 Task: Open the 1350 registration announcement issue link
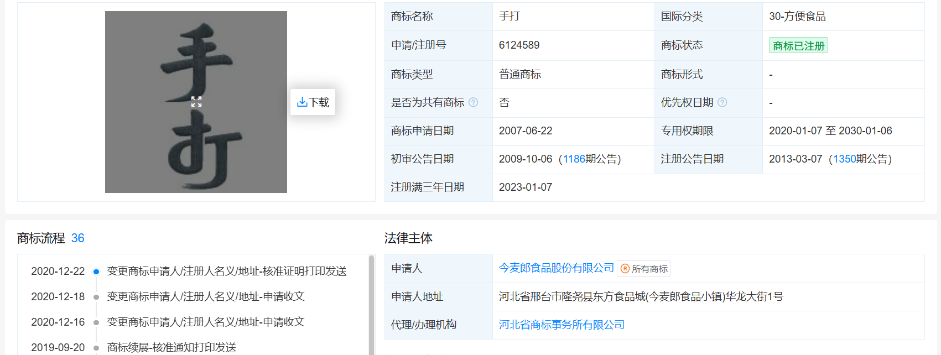coord(844,159)
